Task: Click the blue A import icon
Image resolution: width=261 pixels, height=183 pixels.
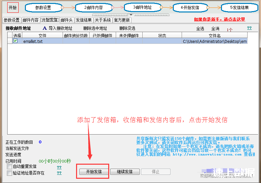Action: (x=45, y=28)
